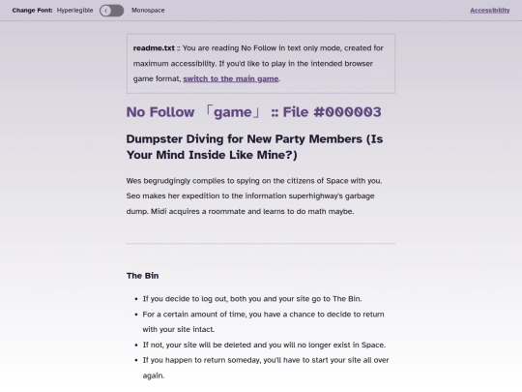Click the bullet 'If you happen to return someday'
This screenshot has width=522, height=392.
[x=266, y=368]
